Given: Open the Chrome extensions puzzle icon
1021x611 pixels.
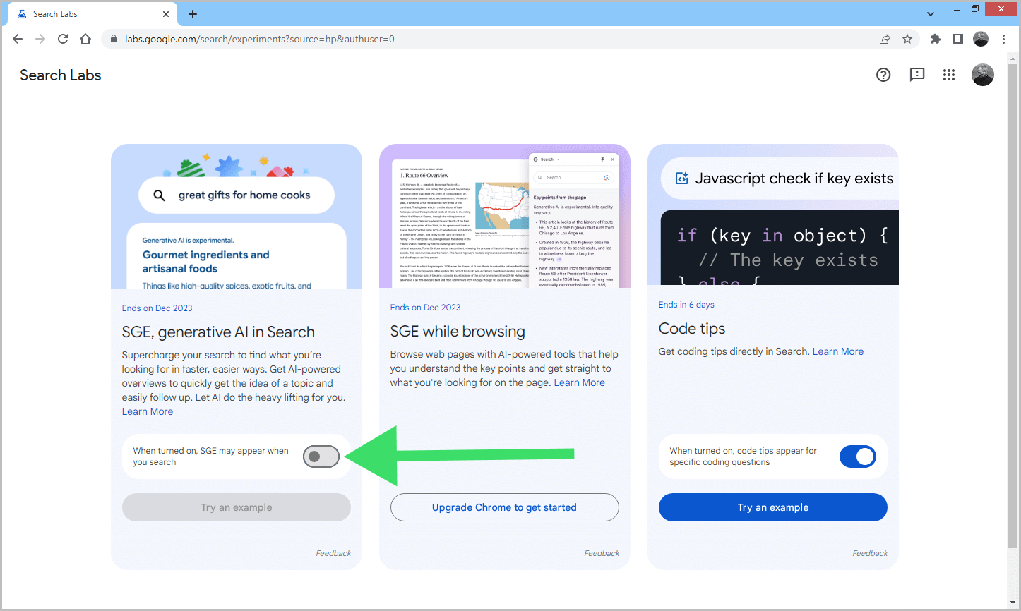Looking at the screenshot, I should 936,40.
